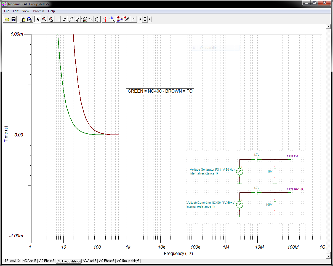Screen dimensions: 333x266
Task: Activate cursor A marker
Action: point(105,19)
